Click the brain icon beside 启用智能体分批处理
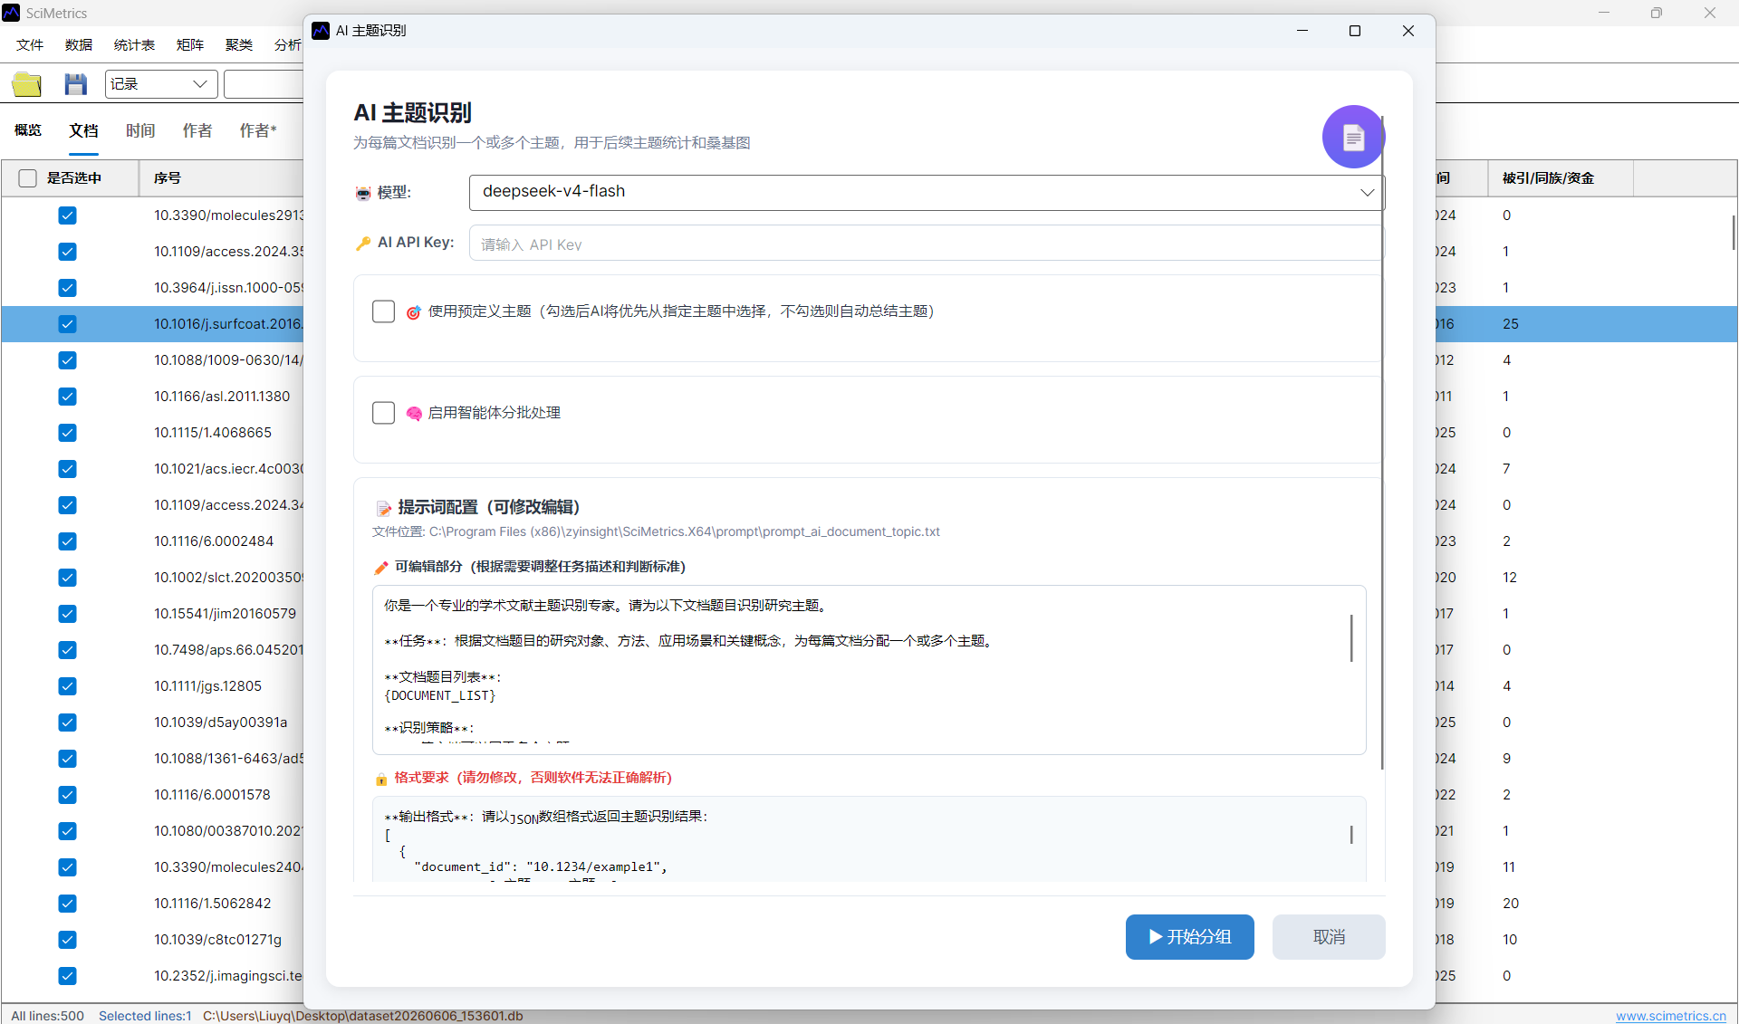Image resolution: width=1739 pixels, height=1024 pixels. coord(414,414)
